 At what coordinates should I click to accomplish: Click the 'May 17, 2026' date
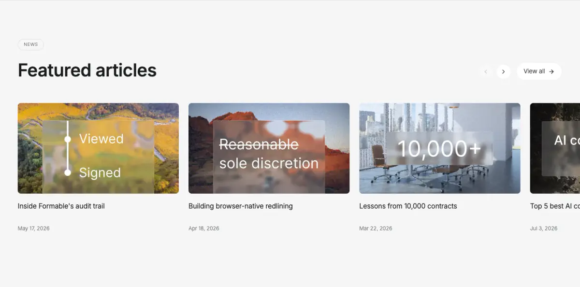pos(34,228)
